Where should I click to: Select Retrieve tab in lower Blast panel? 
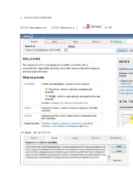point(95,138)
